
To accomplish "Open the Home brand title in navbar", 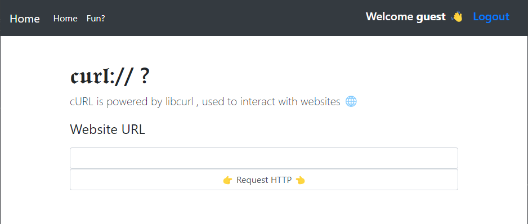I will 25,19.
